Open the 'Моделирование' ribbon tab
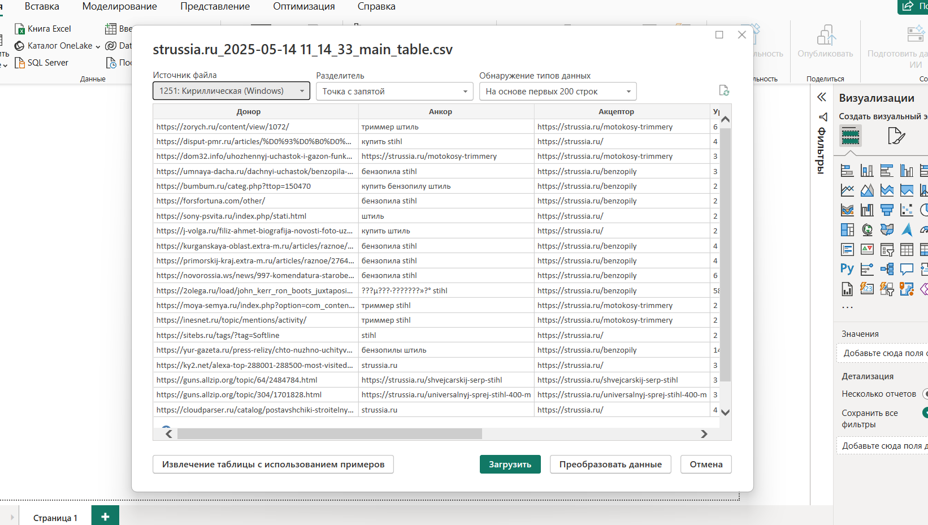928x525 pixels. (x=119, y=7)
